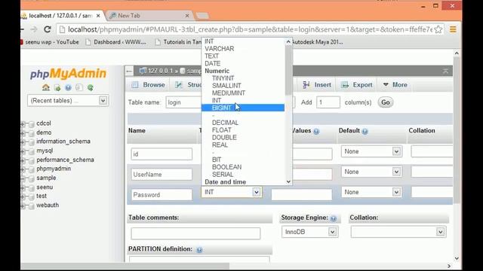Reload the navigation panel with green icon
This screenshot has width=483, height=271.
coord(91,87)
